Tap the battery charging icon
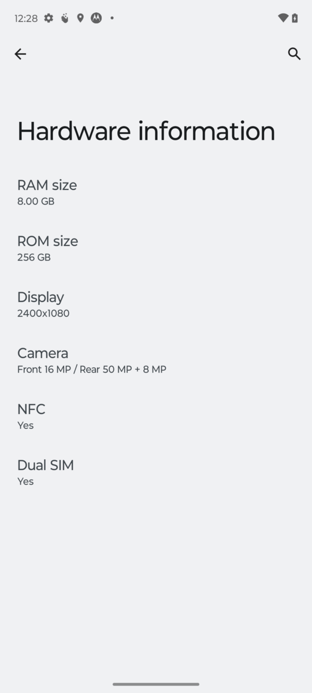This screenshot has height=693, width=312. pos(295,18)
